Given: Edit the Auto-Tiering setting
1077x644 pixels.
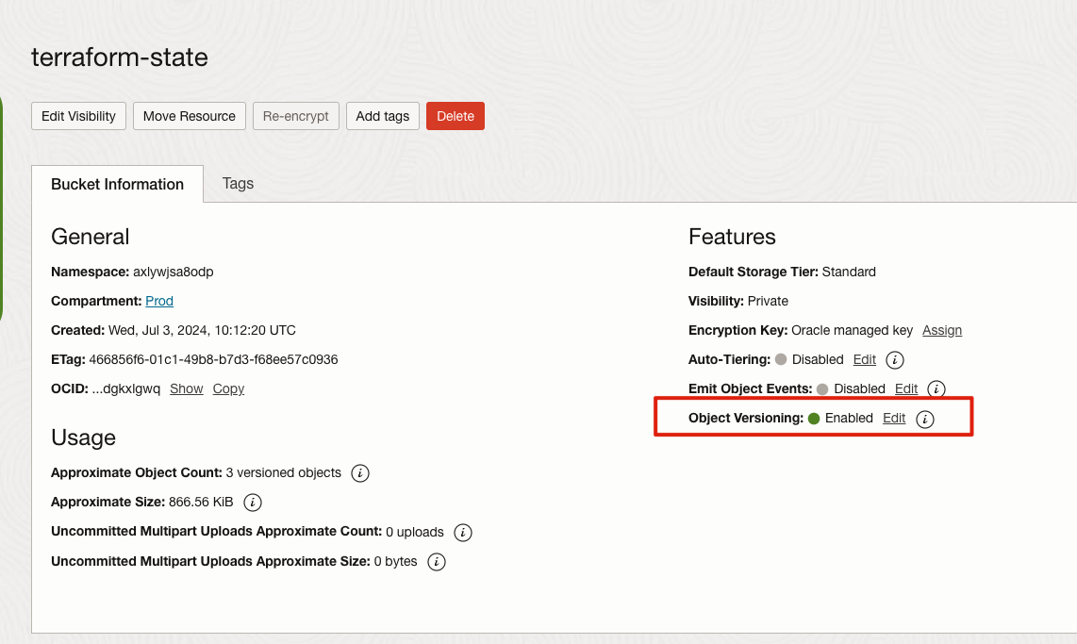Looking at the screenshot, I should [864, 359].
